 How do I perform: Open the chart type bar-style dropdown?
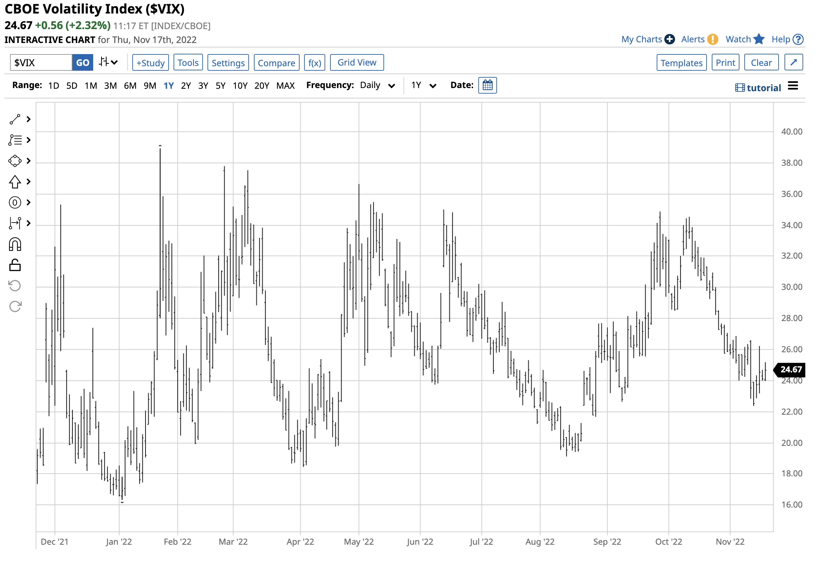tap(108, 62)
